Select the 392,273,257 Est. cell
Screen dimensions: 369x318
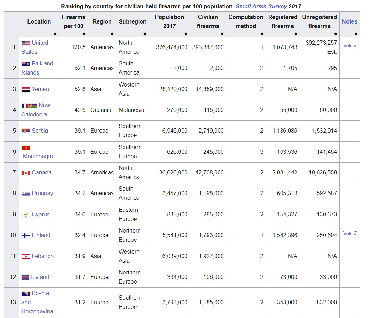click(x=319, y=47)
